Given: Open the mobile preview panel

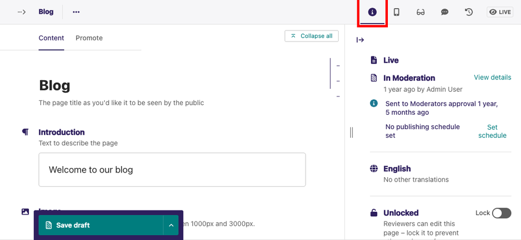Looking at the screenshot, I should click(x=397, y=12).
